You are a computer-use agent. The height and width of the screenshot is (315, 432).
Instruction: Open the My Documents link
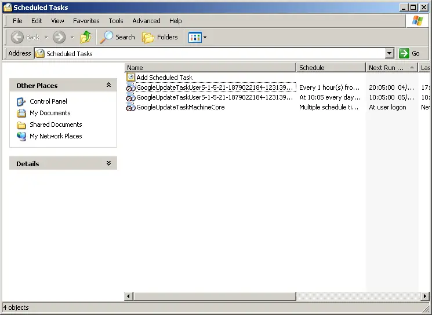pyautogui.click(x=50, y=113)
